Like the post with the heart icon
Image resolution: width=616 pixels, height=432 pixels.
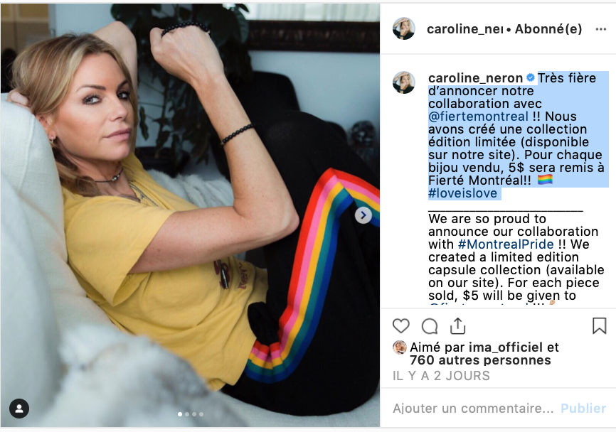pyautogui.click(x=400, y=326)
